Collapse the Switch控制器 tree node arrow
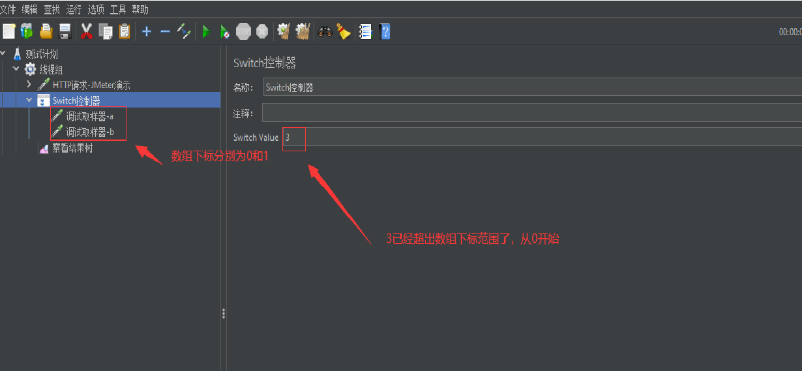The image size is (802, 371). [x=29, y=100]
